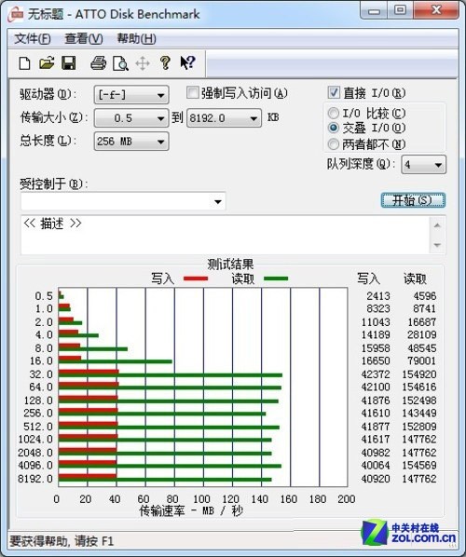Open the transfer size 0.5 dropdown
The image size is (466, 557).
[131, 118]
